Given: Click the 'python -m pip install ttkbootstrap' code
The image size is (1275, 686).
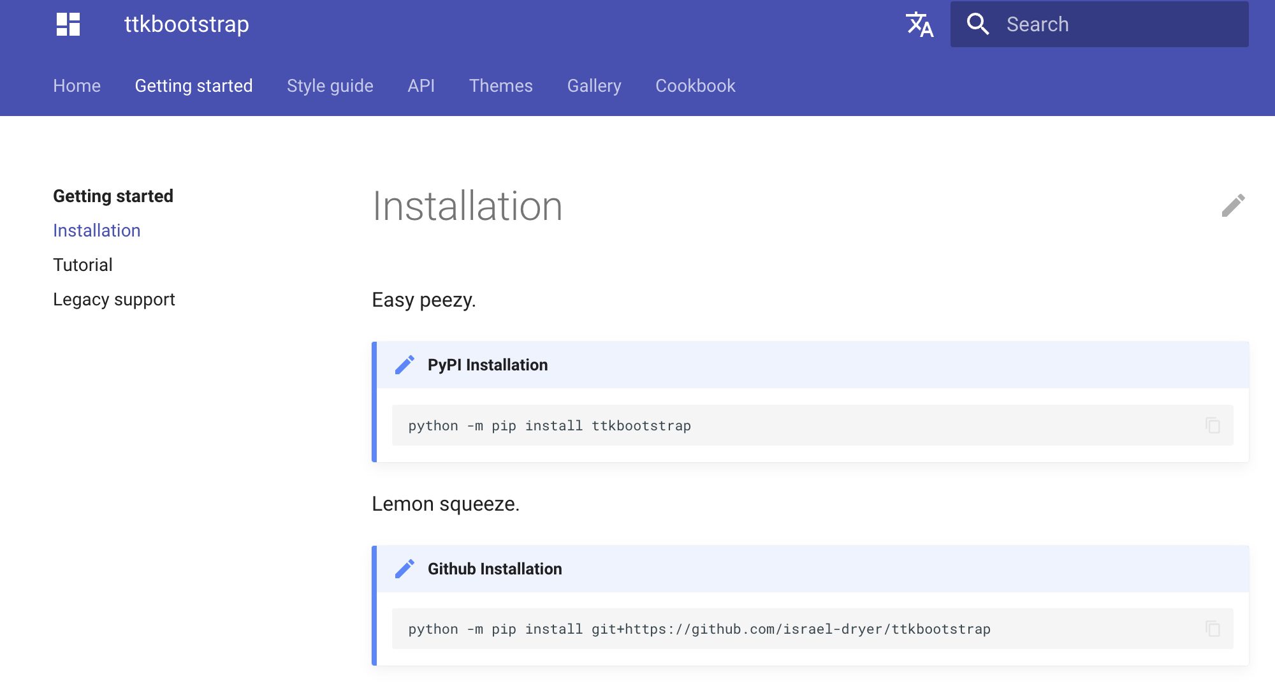Looking at the screenshot, I should 550,426.
